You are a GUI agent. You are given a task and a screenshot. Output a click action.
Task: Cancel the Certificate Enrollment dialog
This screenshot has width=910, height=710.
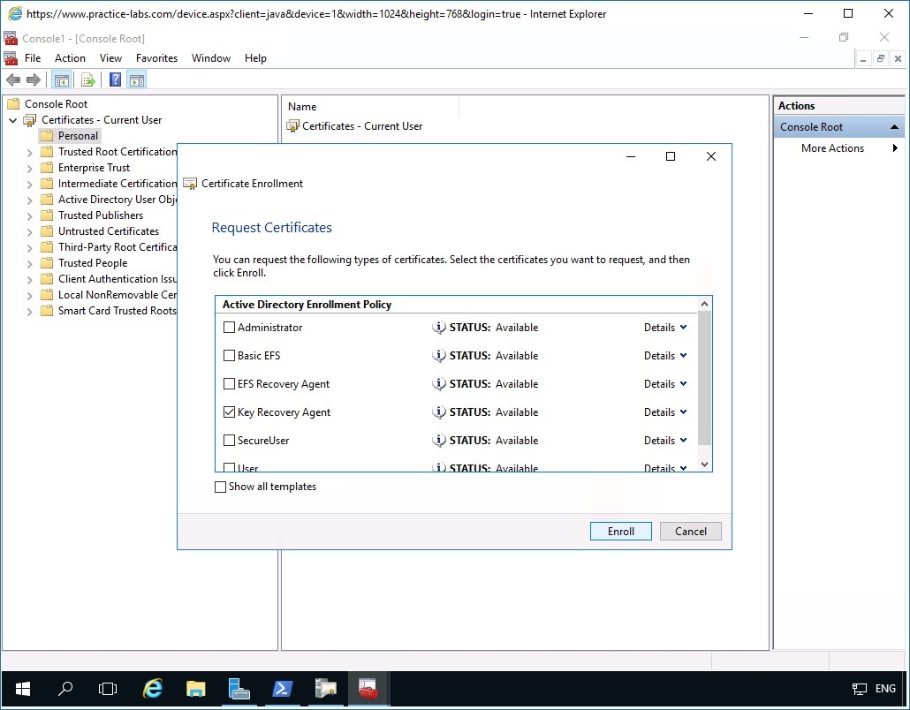(x=690, y=531)
